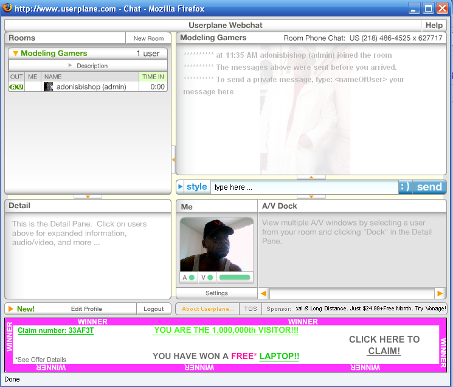The image size is (453, 387).
Task: Open Edit Profile
Action: [86, 309]
